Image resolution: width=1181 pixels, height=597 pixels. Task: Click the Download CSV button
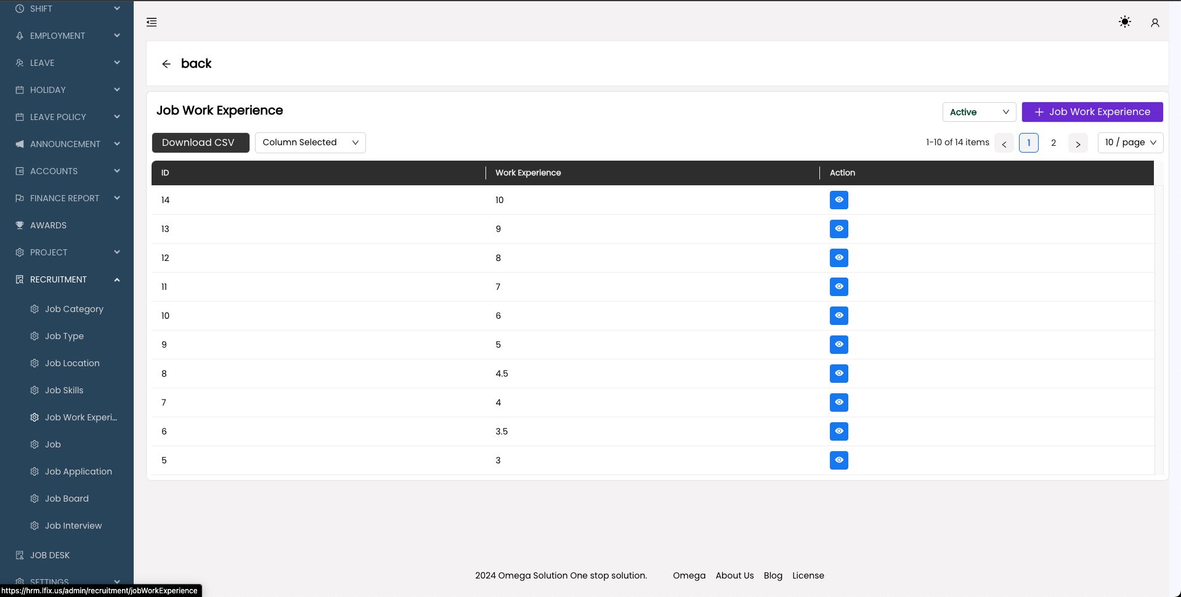pos(200,143)
